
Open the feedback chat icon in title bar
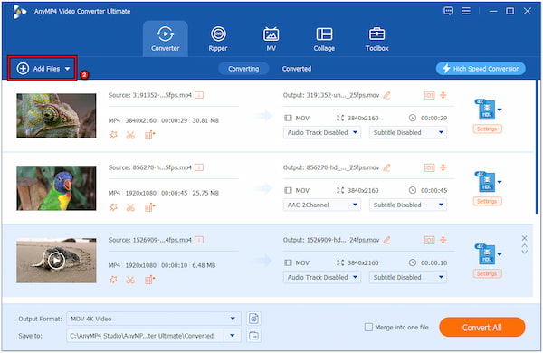coord(449,11)
